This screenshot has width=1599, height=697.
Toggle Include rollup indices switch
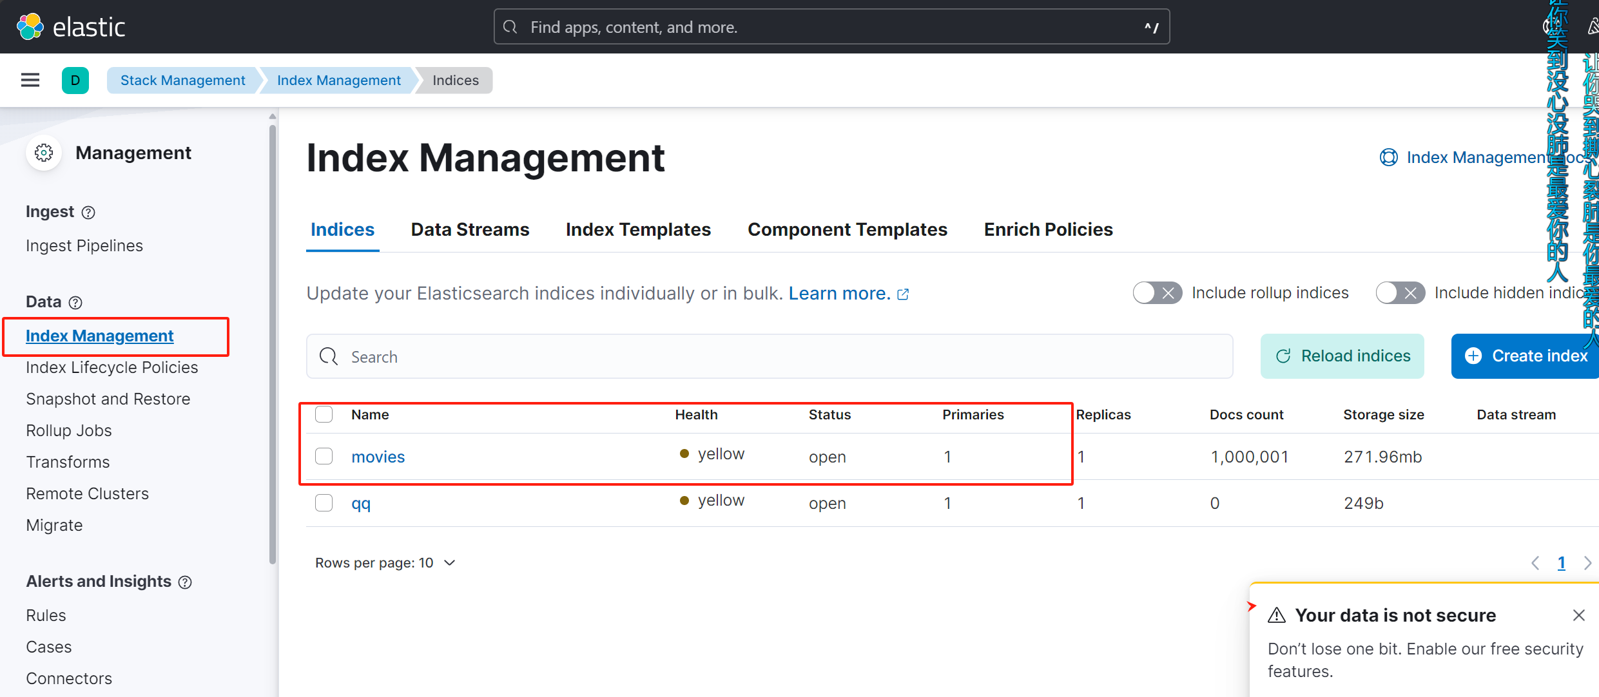1158,293
